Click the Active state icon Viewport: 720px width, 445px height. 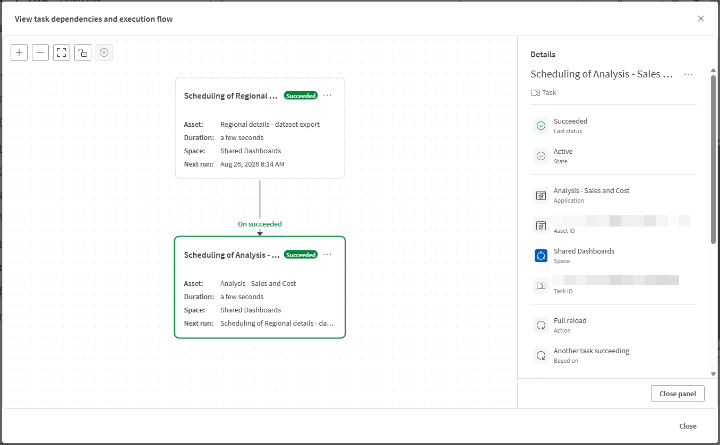(x=541, y=156)
